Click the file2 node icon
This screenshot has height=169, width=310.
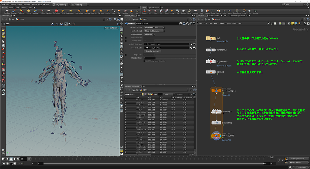point(211,38)
